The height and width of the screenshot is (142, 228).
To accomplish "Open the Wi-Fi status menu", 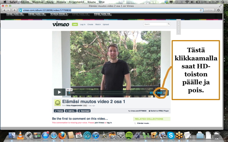I will [187, 2].
